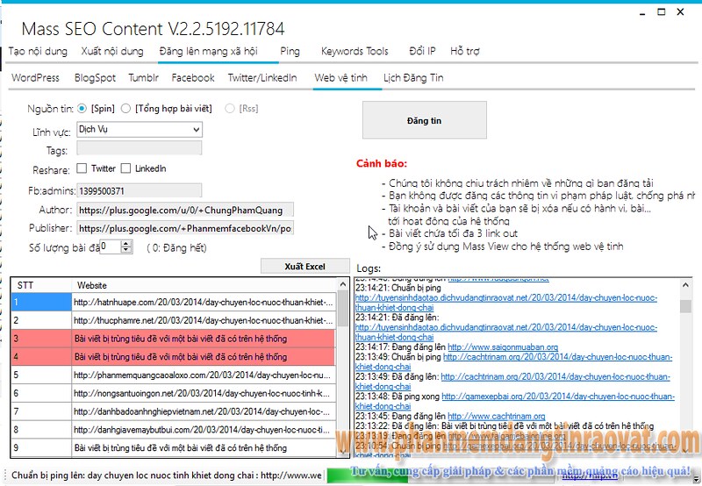Open the tuyensinhdaotao link after Đã đăng lên
This screenshot has height=486, width=702.
click(x=506, y=332)
